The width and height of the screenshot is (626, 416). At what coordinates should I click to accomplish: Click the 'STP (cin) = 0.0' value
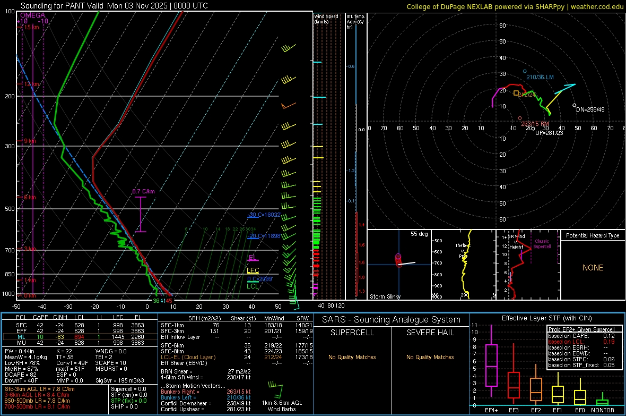(x=129, y=395)
